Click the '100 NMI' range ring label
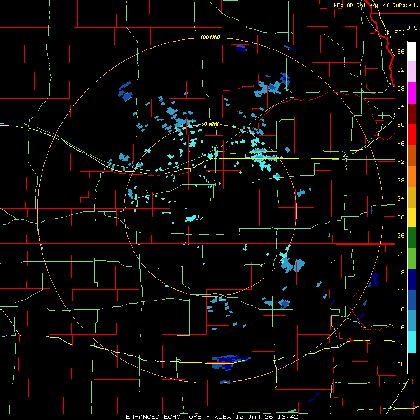This screenshot has width=420, height=420. click(210, 37)
